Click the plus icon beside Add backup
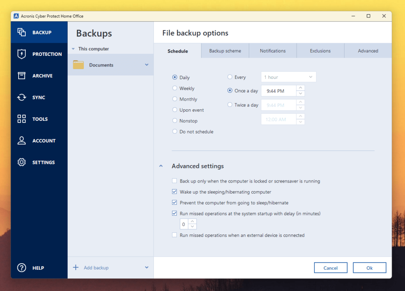 [76, 268]
